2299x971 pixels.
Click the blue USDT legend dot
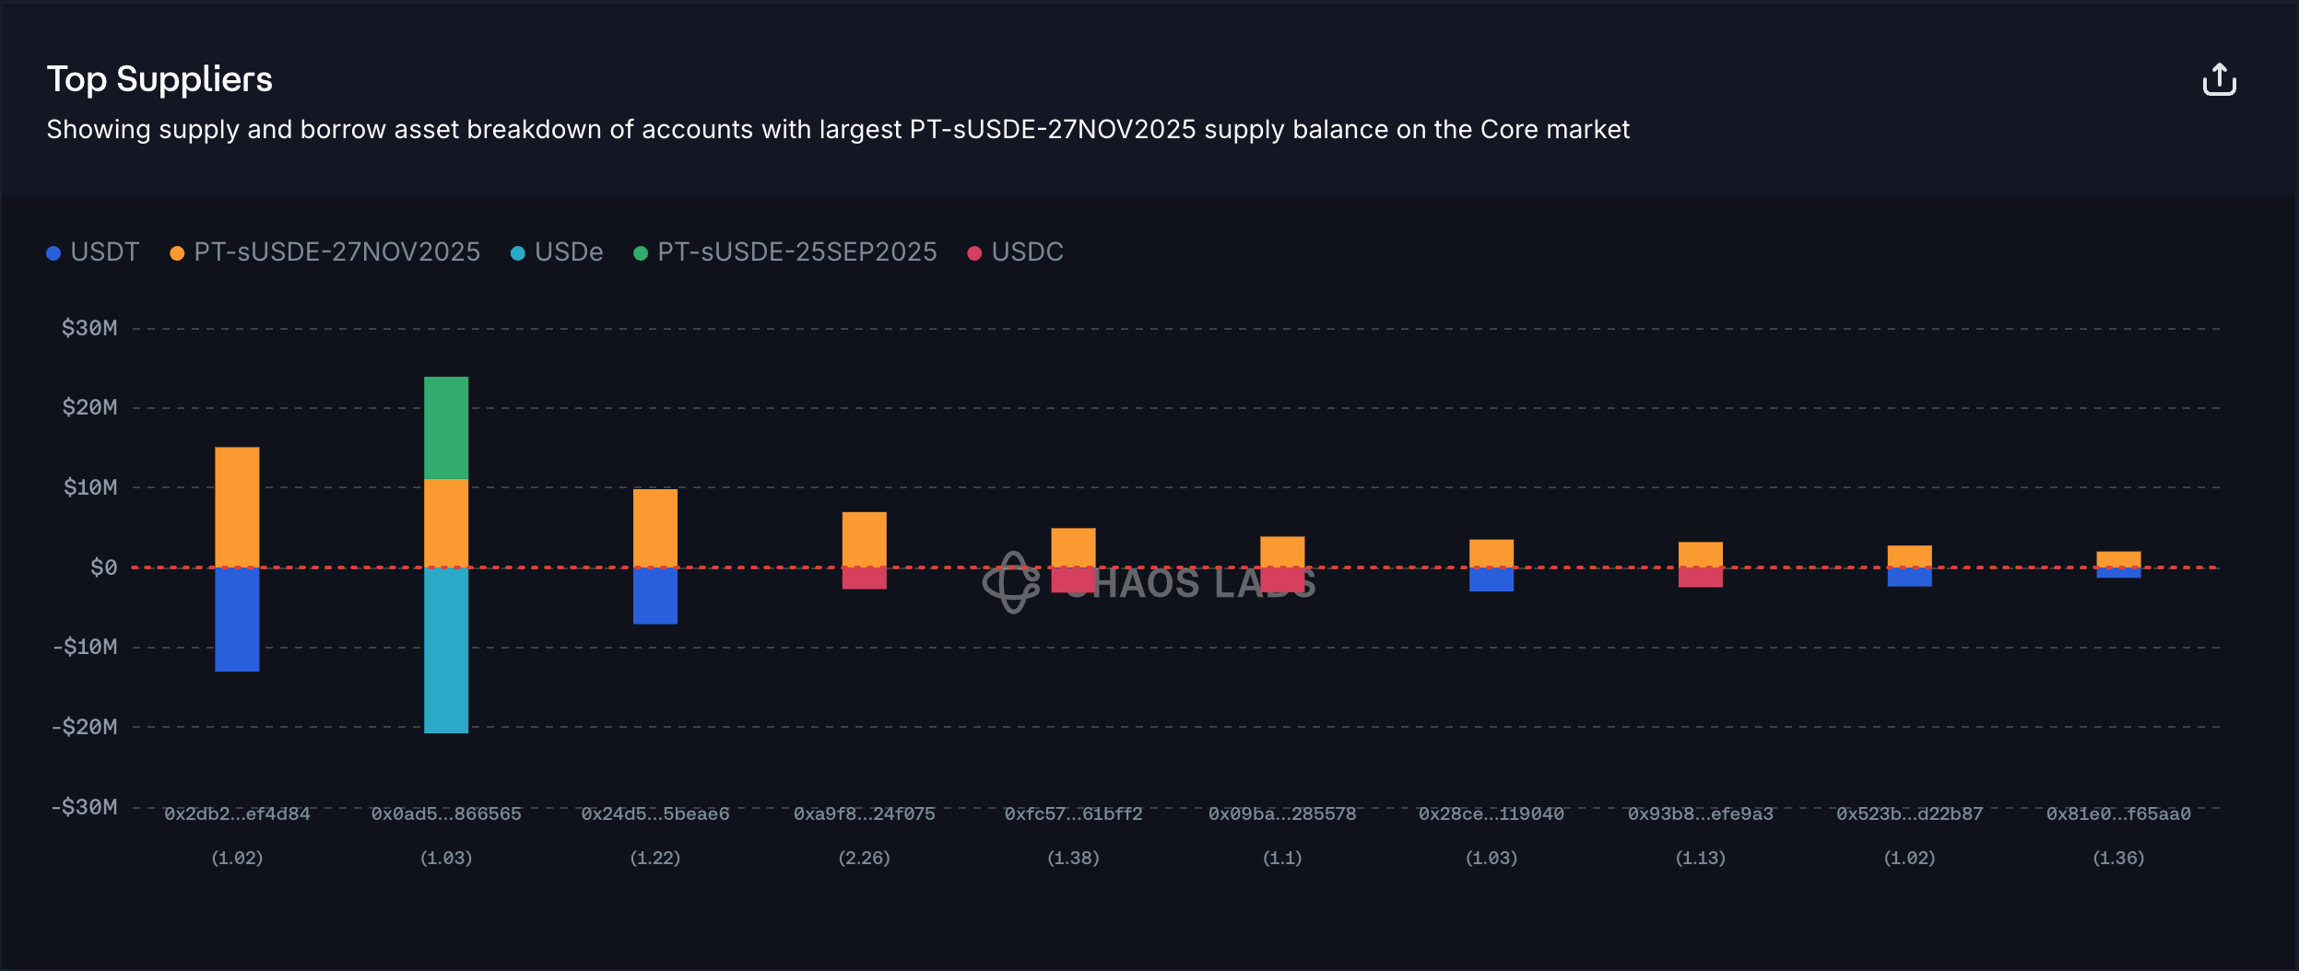tap(53, 253)
